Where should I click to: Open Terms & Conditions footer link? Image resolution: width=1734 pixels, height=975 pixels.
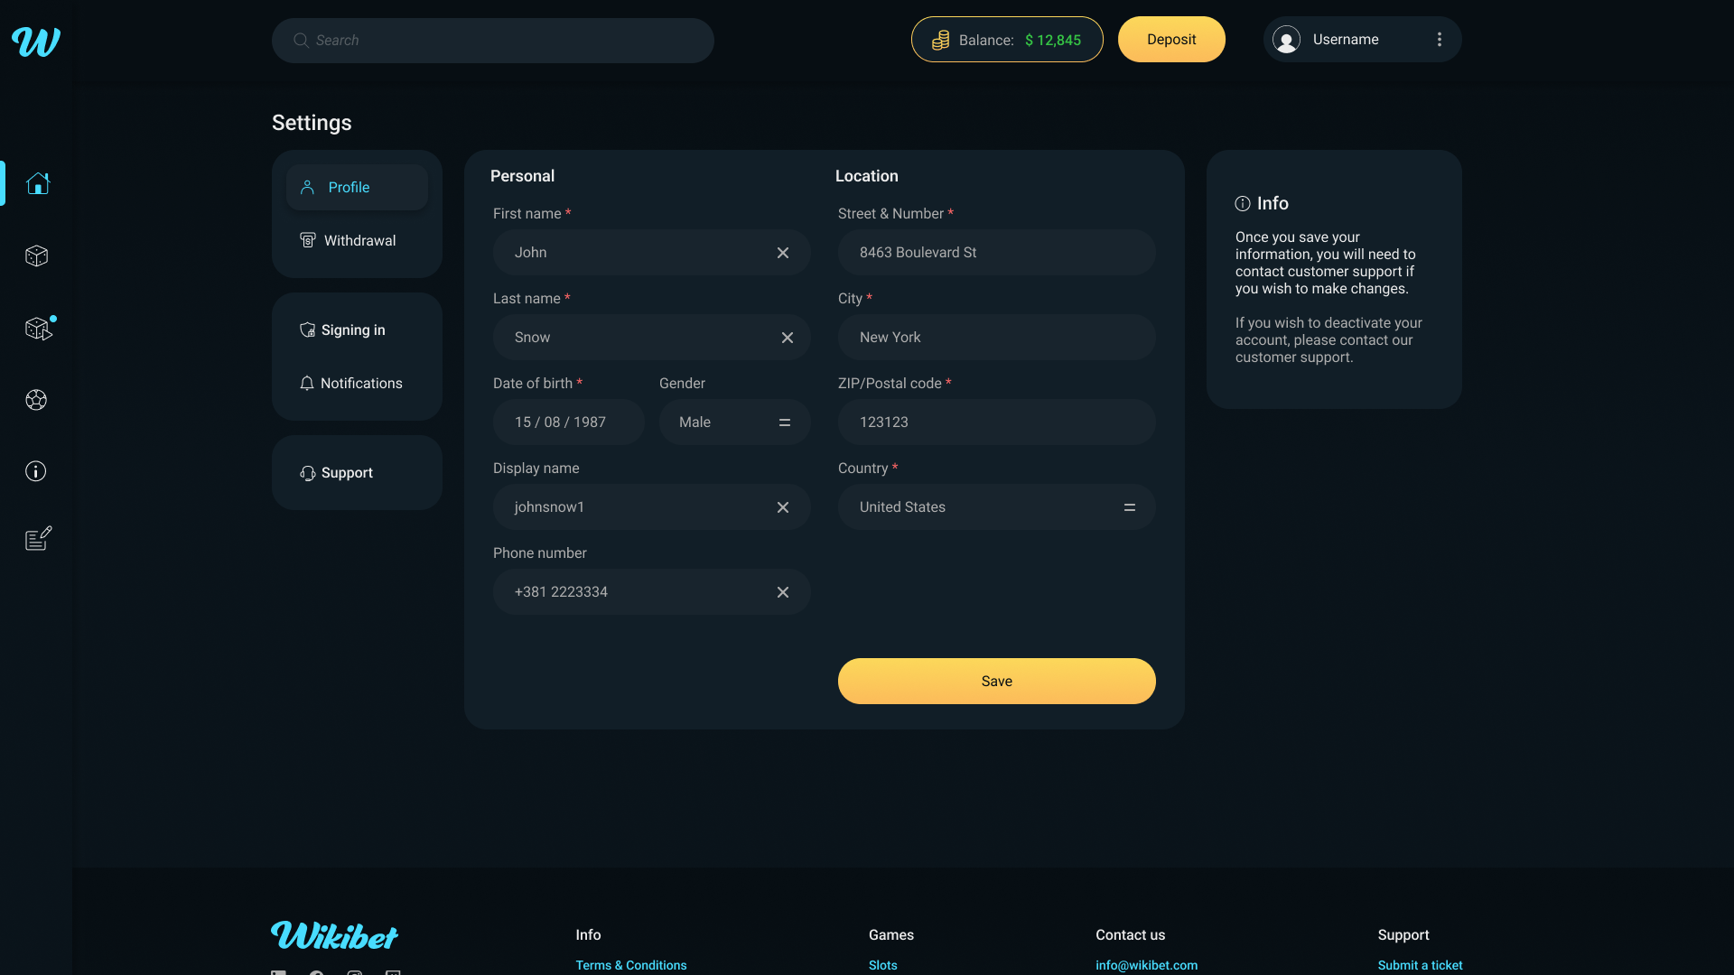(x=631, y=965)
